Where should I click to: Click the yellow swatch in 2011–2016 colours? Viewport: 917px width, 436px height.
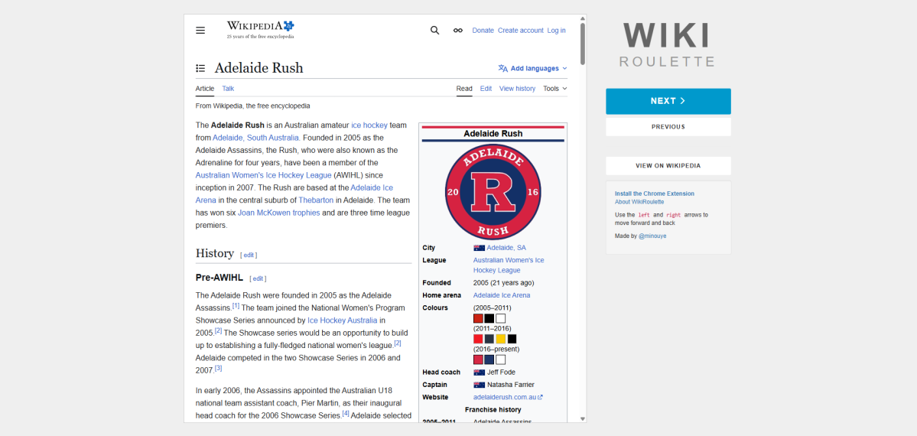click(x=501, y=339)
